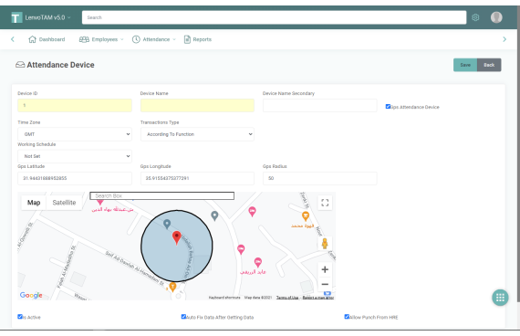Open the settings gear icon
This screenshot has width=520, height=336.
click(475, 17)
